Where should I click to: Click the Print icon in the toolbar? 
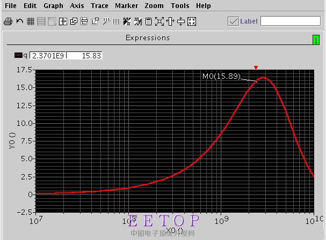click(x=8, y=21)
